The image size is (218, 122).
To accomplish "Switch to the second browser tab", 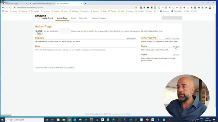I will tap(42, 4).
